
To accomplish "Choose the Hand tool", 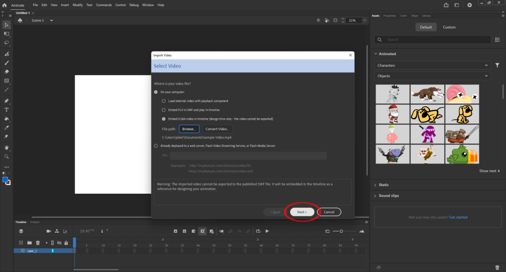I will coord(6,147).
